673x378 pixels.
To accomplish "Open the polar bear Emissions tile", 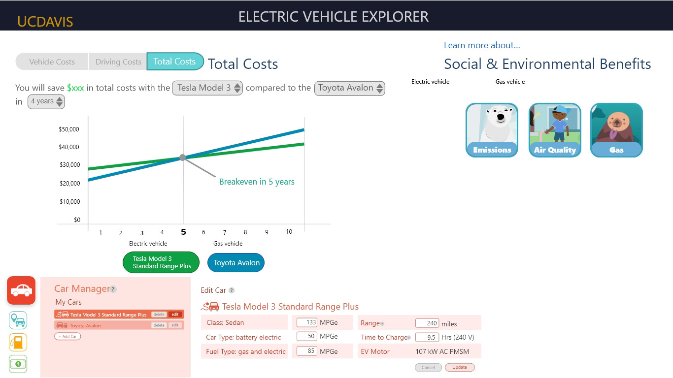I will (492, 130).
